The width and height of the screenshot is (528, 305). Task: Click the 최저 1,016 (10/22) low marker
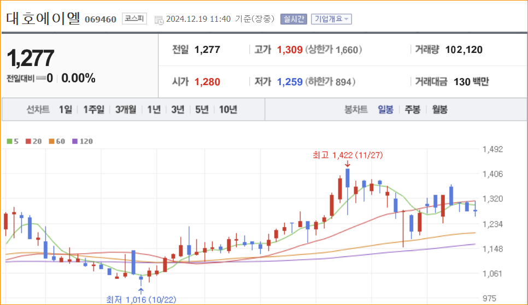pyautogui.click(x=141, y=300)
